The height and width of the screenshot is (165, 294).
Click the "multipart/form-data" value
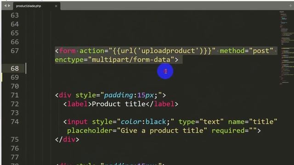(x=131, y=60)
